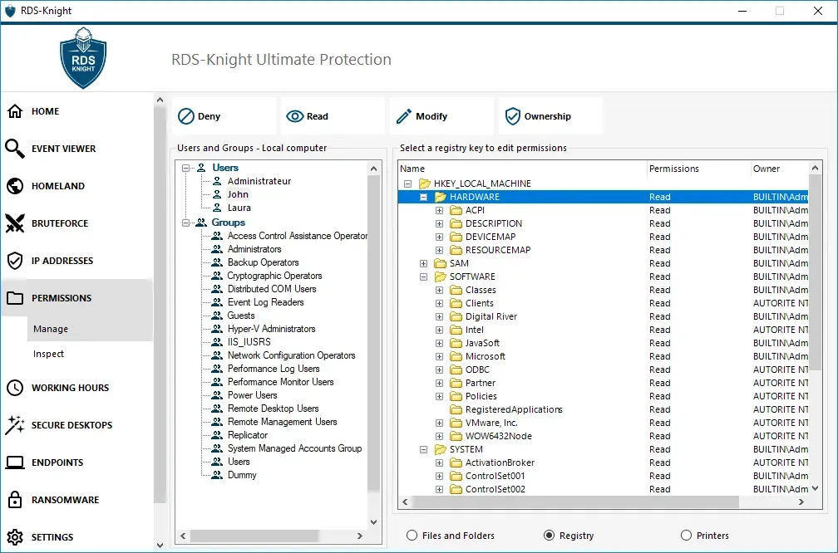The image size is (838, 553).
Task: Click the Secure Desktops wand icon
Action: click(15, 425)
